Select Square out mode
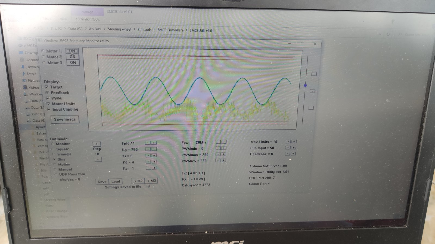 [53, 149]
